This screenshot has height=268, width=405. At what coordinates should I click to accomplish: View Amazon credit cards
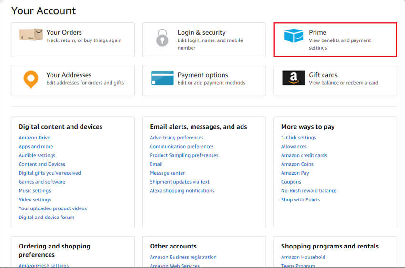pyautogui.click(x=304, y=155)
